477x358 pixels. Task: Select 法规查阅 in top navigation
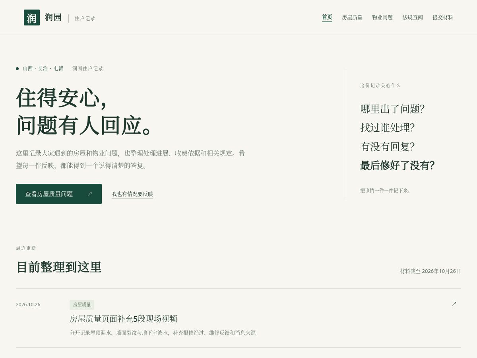pyautogui.click(x=413, y=18)
